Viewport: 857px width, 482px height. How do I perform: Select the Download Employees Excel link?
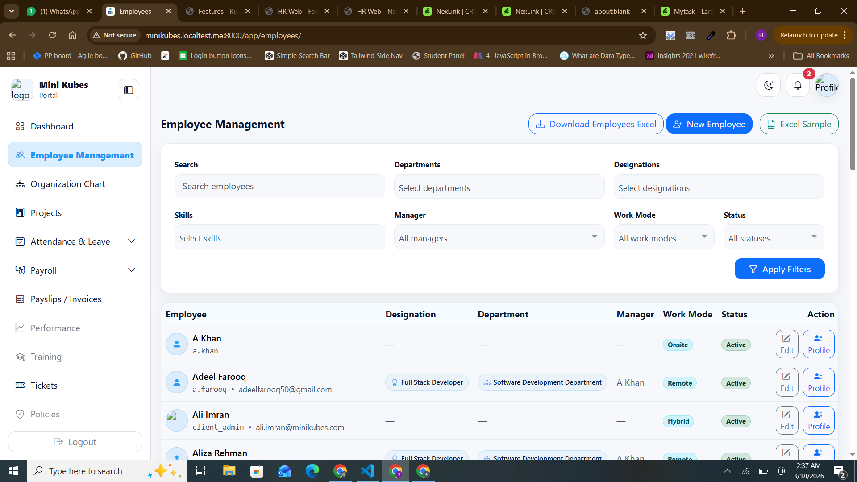595,124
